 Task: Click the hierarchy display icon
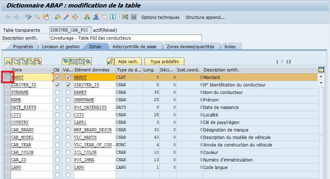[x=87, y=17]
